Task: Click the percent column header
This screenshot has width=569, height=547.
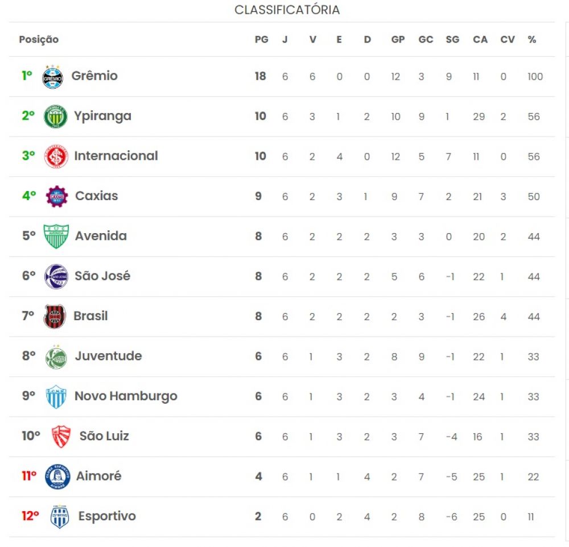Action: click(x=532, y=39)
